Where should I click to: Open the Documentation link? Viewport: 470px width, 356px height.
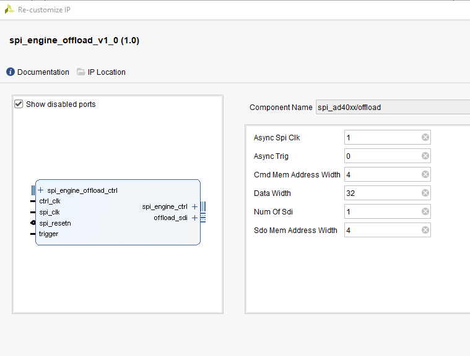pyautogui.click(x=43, y=72)
